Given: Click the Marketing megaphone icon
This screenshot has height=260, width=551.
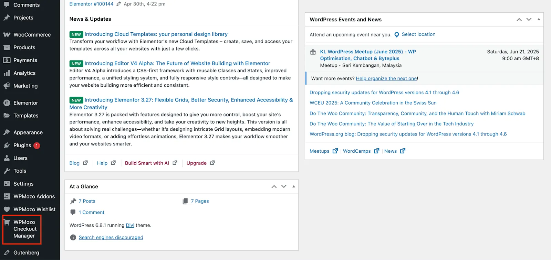Looking at the screenshot, I should pos(7,86).
